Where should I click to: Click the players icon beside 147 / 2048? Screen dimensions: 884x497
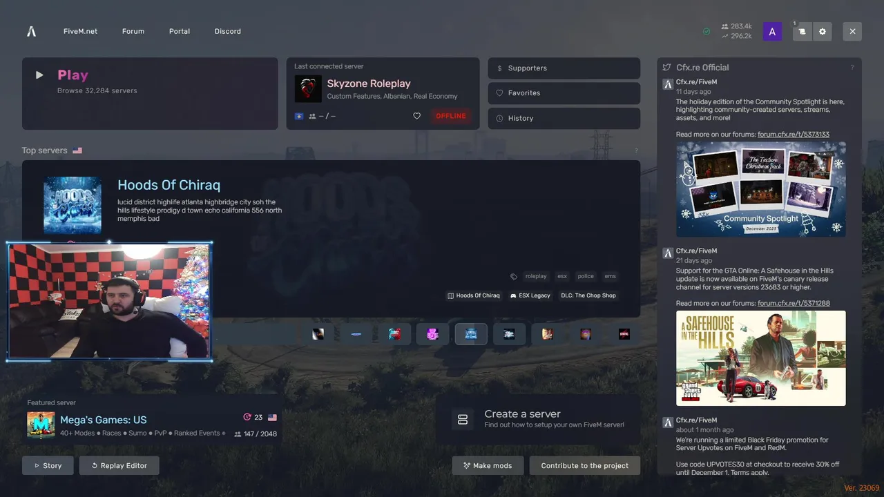pyautogui.click(x=238, y=434)
